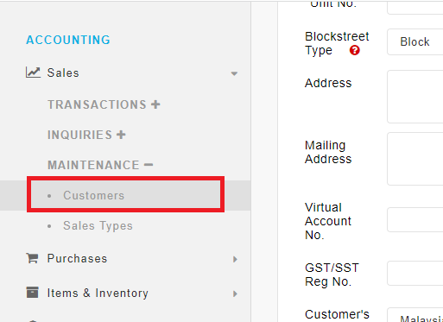Click the Items & Inventory box icon
This screenshot has height=322, width=443.
click(32, 293)
